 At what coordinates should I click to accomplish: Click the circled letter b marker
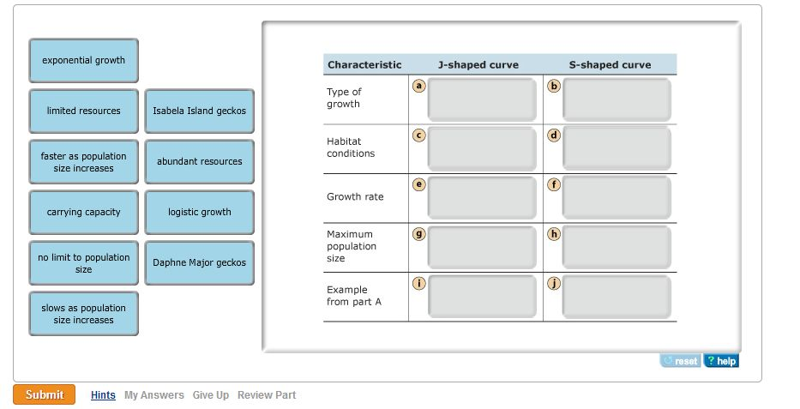click(554, 86)
